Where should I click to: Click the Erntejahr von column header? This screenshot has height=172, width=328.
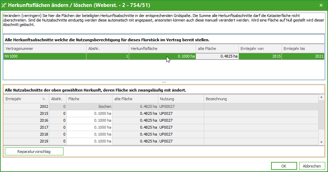(260, 49)
